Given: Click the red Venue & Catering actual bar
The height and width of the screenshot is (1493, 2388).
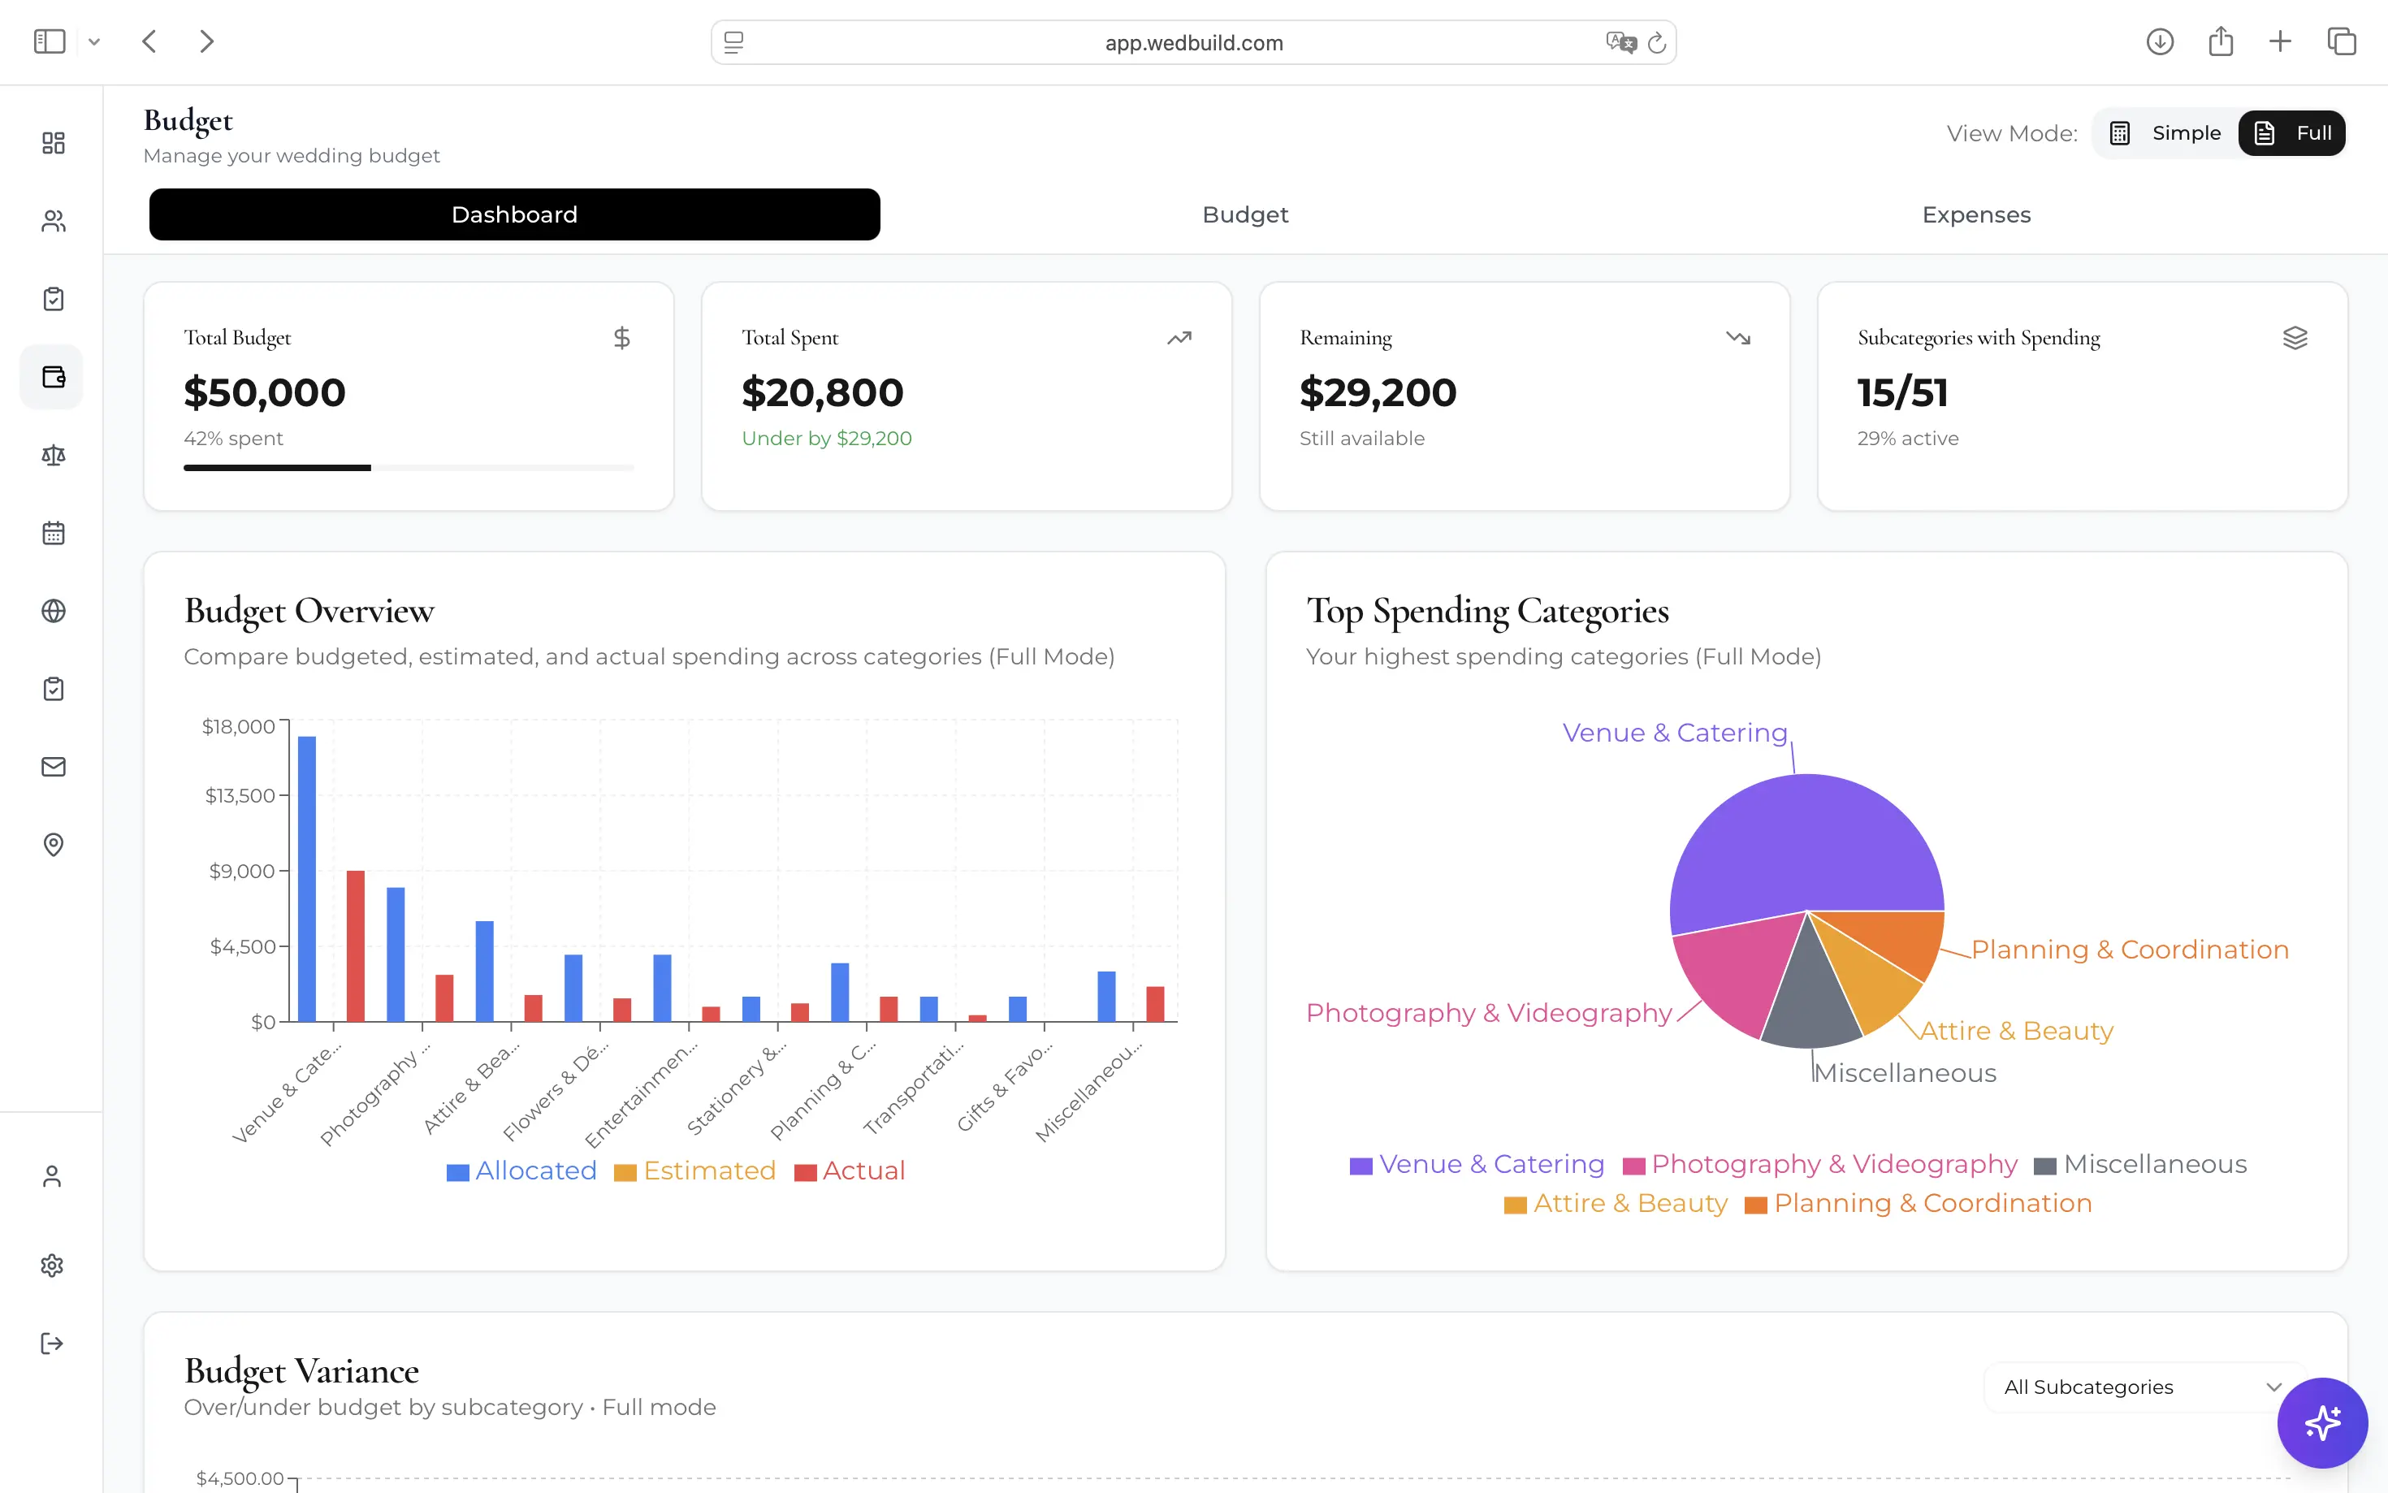Looking at the screenshot, I should 356,946.
